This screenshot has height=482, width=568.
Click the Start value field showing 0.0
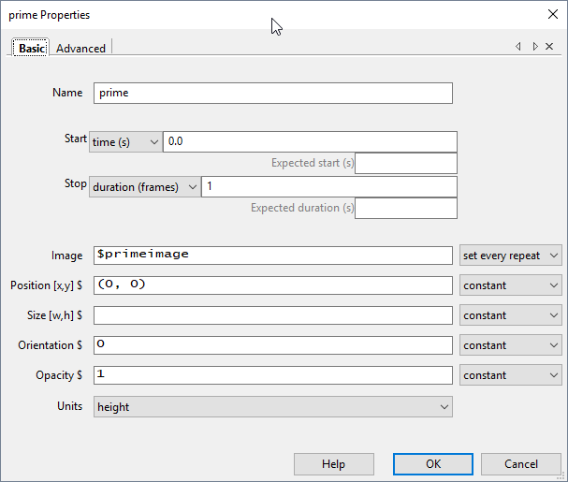pos(310,141)
